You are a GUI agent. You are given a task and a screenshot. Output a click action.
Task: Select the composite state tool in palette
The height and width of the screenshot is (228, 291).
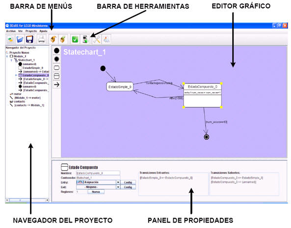pos(56,76)
